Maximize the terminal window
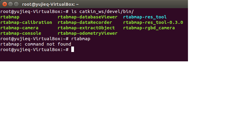The height and width of the screenshot is (139, 248). (16, 4)
